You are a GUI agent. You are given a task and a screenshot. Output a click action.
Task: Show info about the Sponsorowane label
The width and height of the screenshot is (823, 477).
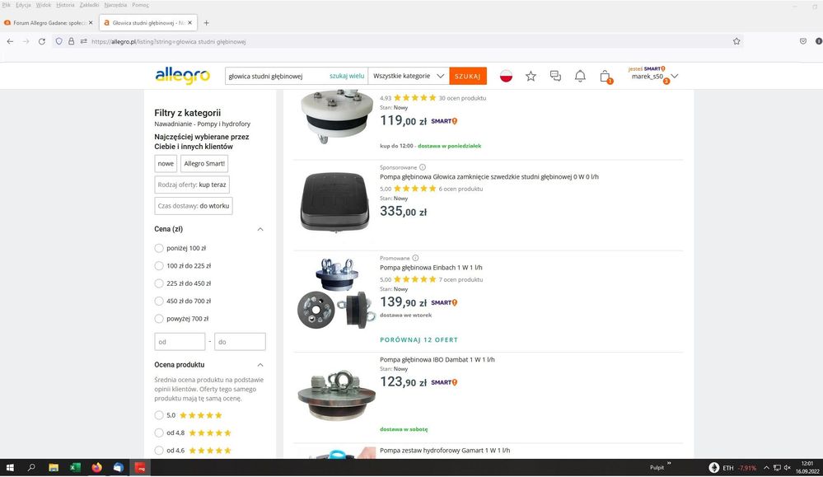[x=423, y=167]
